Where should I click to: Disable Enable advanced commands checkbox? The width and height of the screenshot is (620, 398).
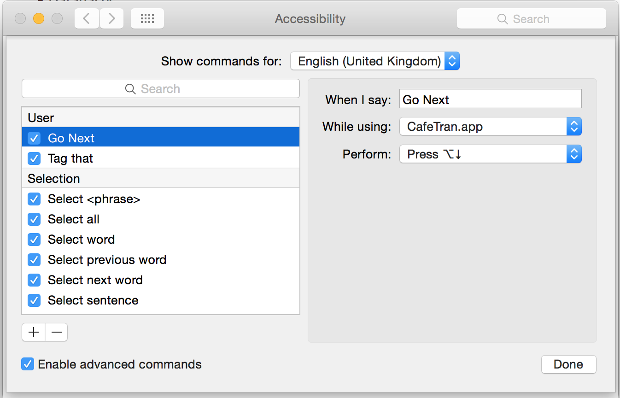28,364
